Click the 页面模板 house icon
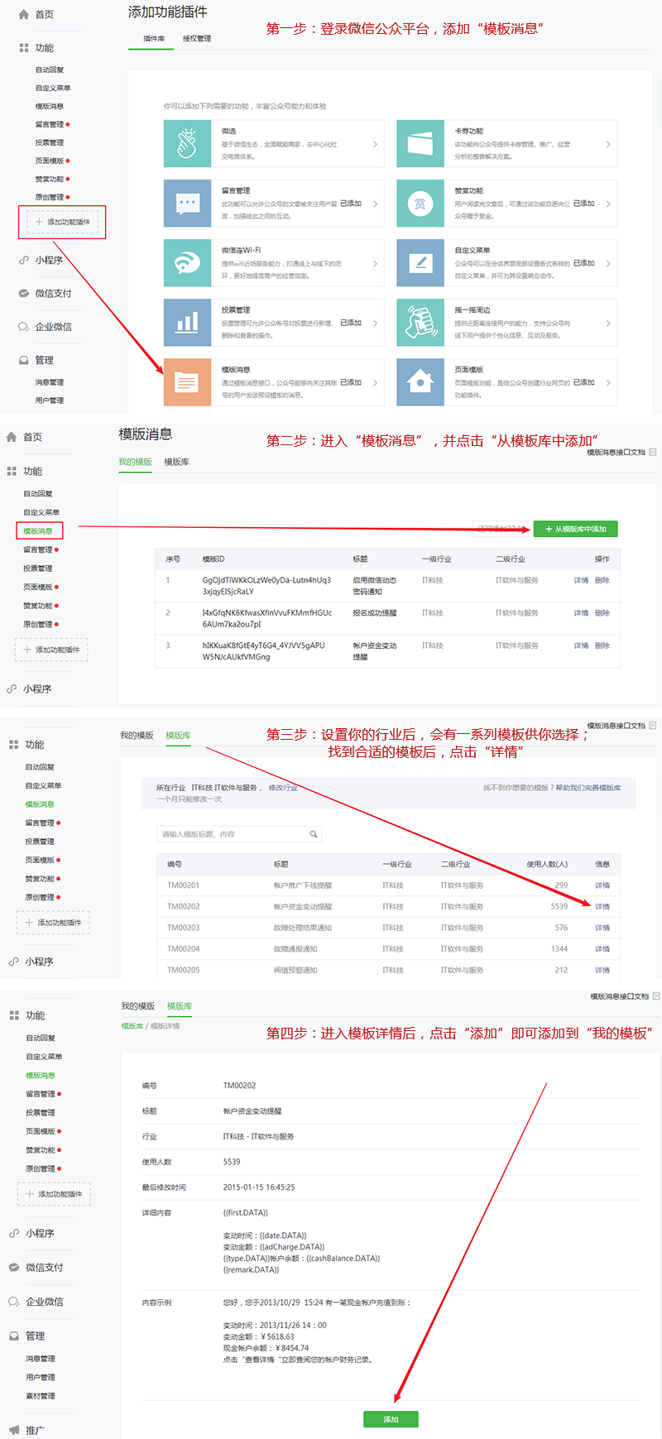Screen dimensions: 662x1439 tap(420, 382)
